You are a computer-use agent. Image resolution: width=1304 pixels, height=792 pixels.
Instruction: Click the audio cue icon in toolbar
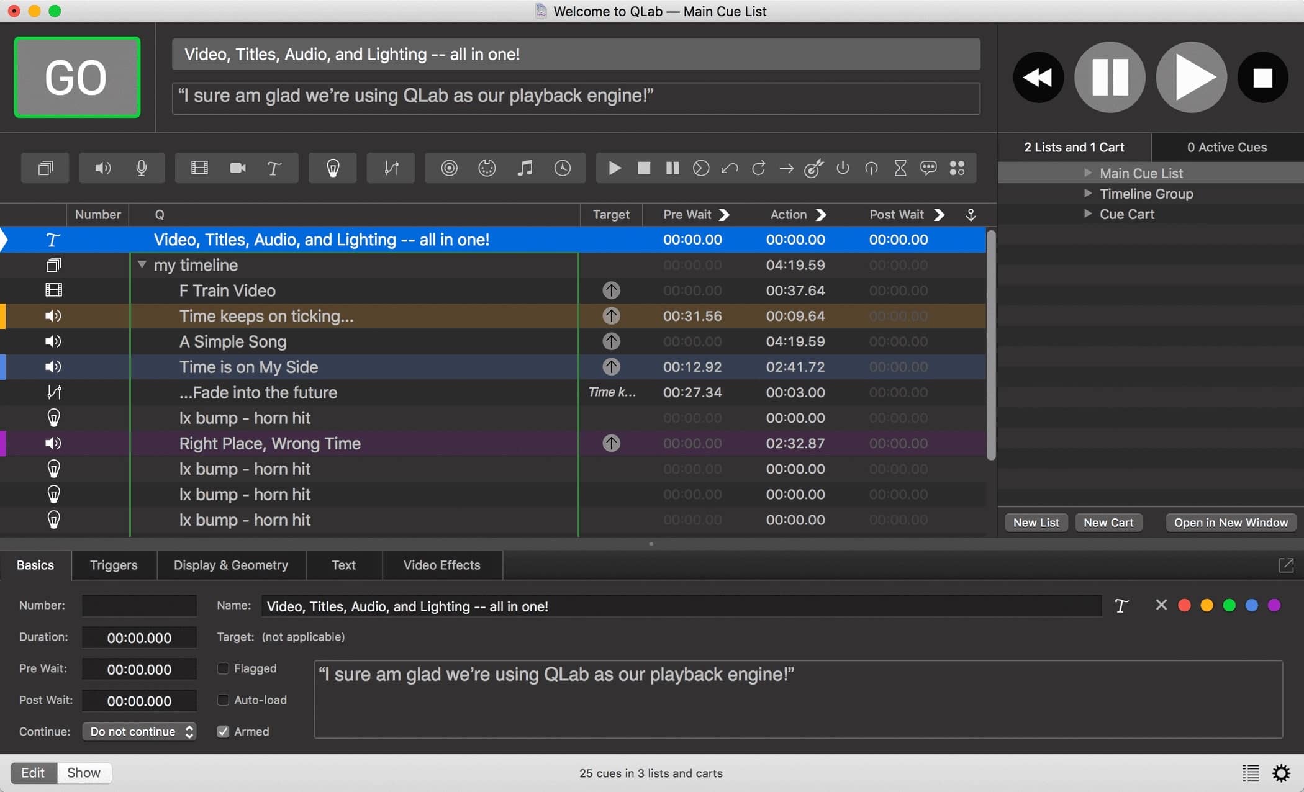point(102,168)
